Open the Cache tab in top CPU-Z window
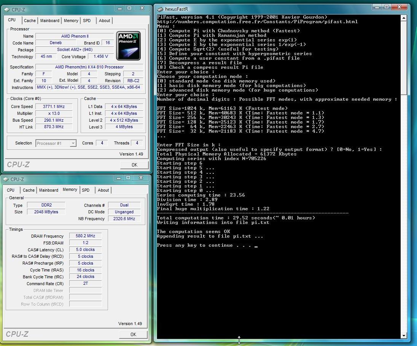417x346 pixels. tap(30, 21)
